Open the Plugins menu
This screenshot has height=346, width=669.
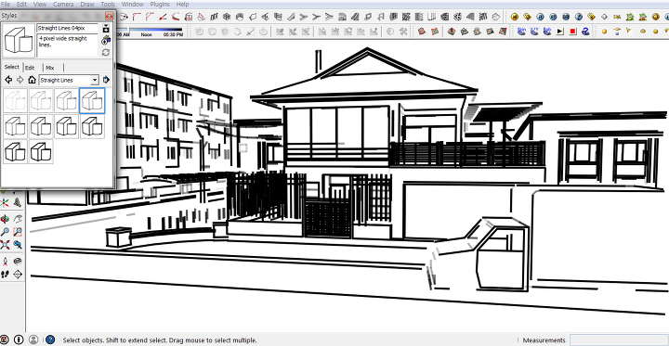(160, 5)
